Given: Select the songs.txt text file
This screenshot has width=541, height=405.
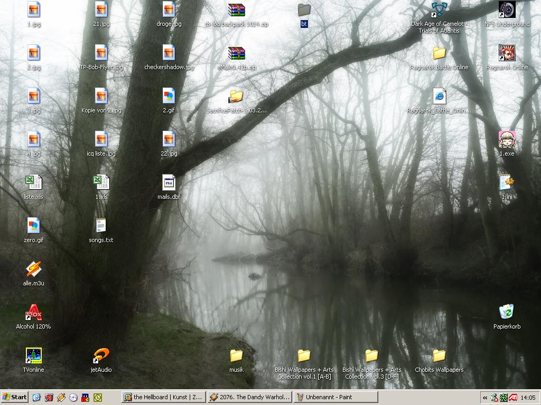Looking at the screenshot, I should [101, 226].
